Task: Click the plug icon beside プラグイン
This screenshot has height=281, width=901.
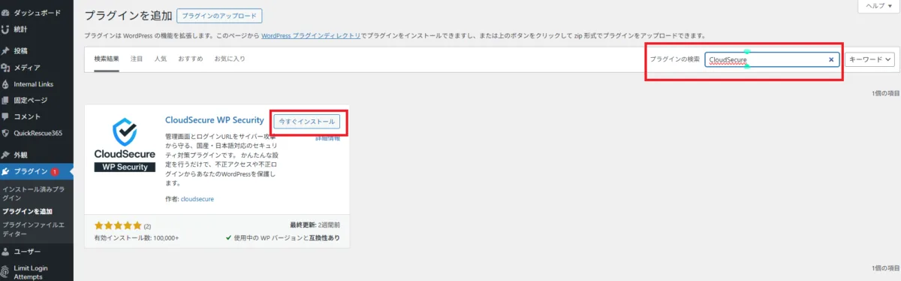Action: click(6, 171)
